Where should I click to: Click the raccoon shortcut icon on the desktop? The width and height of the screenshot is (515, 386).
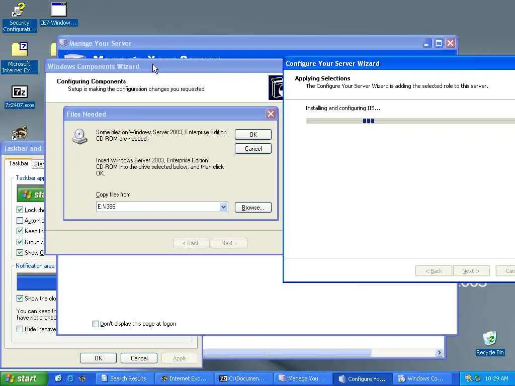20,133
